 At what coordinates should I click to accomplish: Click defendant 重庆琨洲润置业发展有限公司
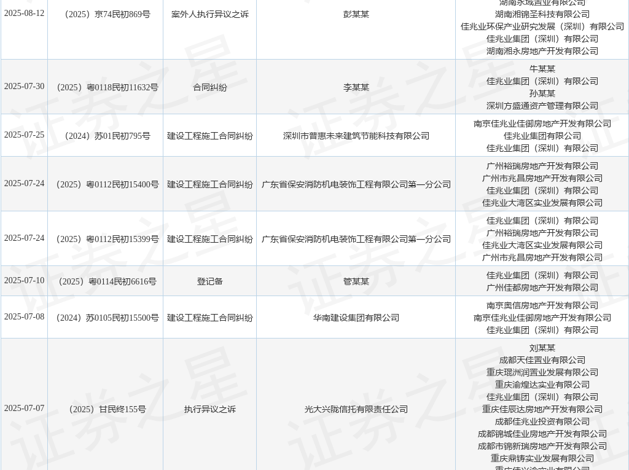click(x=542, y=373)
